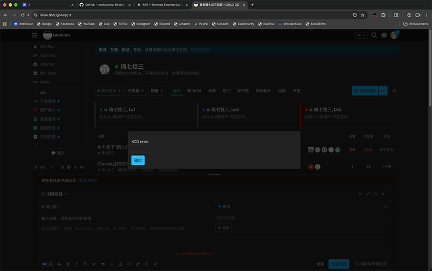Screen dimensions: 432x271
Task: Open the 网盘资源 category
Action: click(x=46, y=128)
